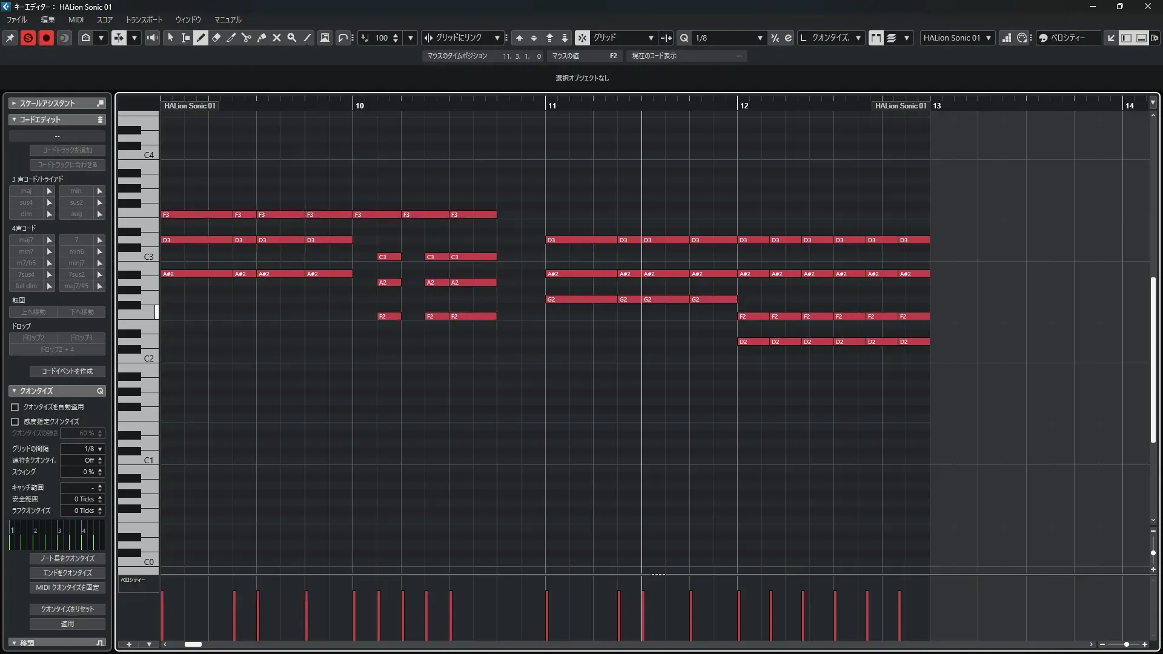
Task: Select the Draw pencil tool
Action: pyautogui.click(x=201, y=38)
